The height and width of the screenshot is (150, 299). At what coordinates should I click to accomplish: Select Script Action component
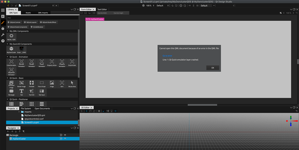coord(72,63)
